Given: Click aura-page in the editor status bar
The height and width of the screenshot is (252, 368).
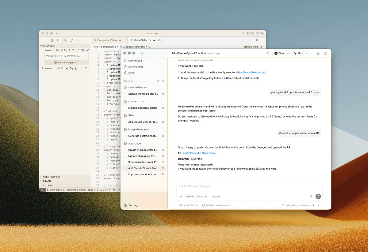Looking at the screenshot, I should click(x=54, y=190).
